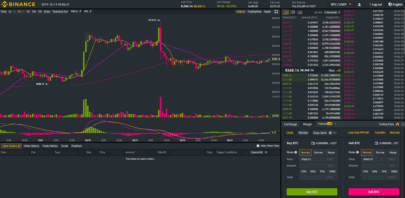Click the BTC wallet icon
405x198 pixels.
point(377,143)
